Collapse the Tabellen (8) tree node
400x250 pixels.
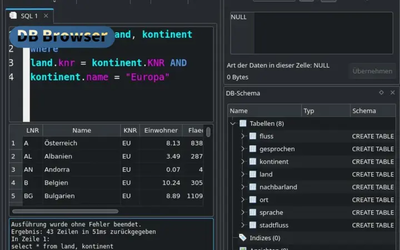(x=233, y=124)
